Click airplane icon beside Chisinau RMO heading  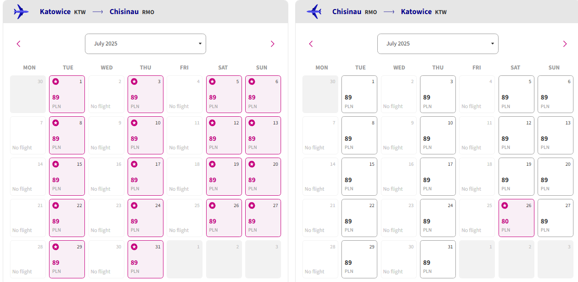coord(314,11)
